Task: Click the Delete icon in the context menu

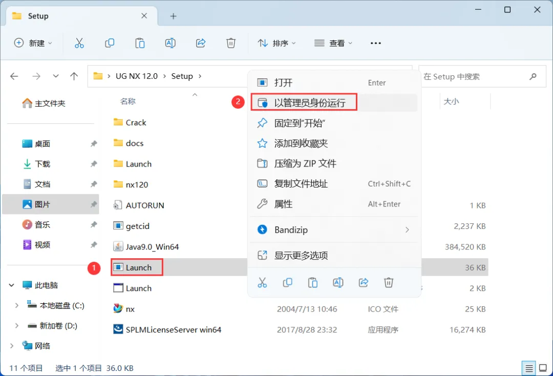Action: [x=388, y=283]
